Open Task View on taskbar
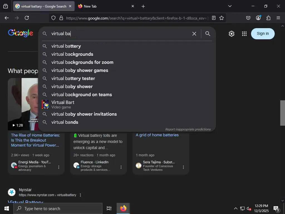 109,208
